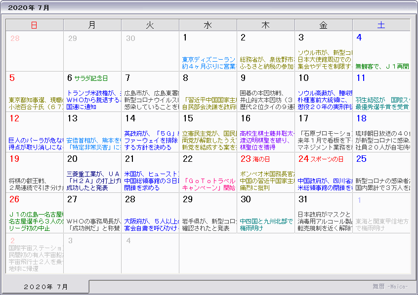This screenshot has width=418, height=295.
Task: Click the GoToトラベル キャンペーン event on July 22
Action: [x=209, y=184]
